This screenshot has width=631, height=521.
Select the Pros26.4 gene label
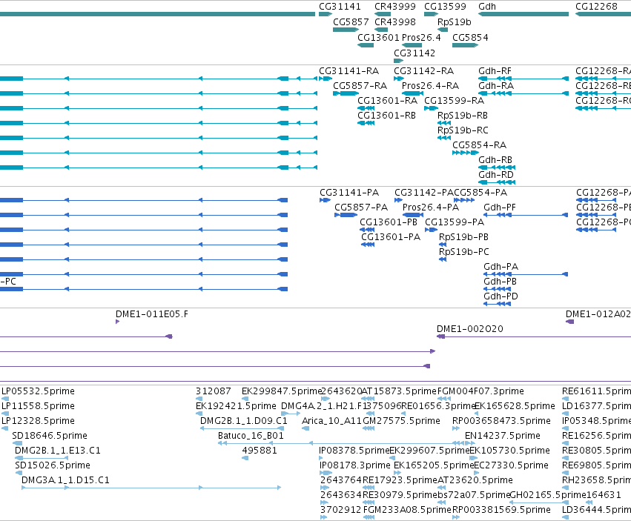coord(421,37)
